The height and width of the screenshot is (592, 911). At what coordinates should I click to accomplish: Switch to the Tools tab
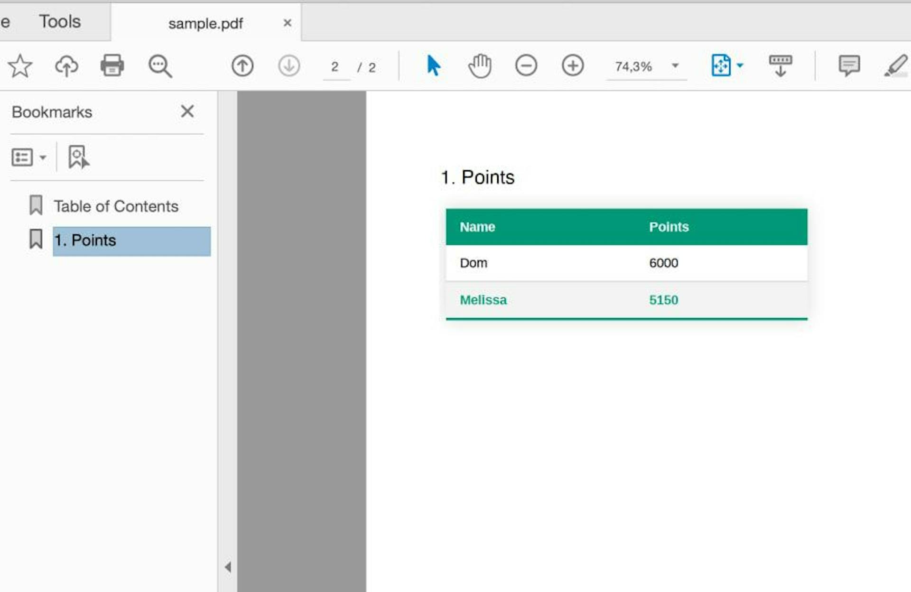60,21
